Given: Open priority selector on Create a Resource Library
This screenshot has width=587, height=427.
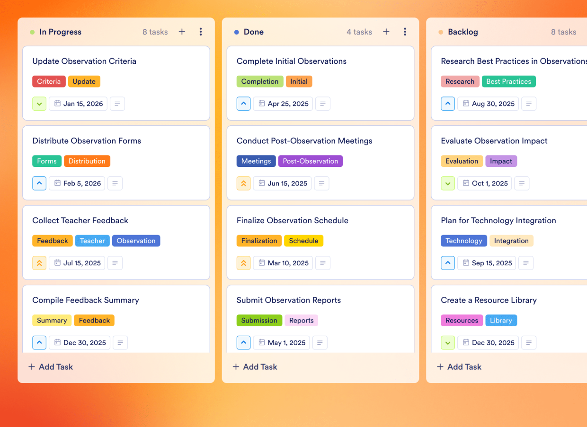Looking at the screenshot, I should tap(448, 343).
